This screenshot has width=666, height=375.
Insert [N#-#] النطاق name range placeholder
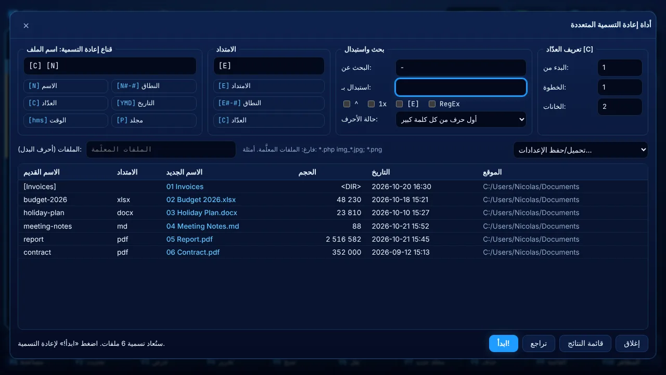[x=154, y=86]
